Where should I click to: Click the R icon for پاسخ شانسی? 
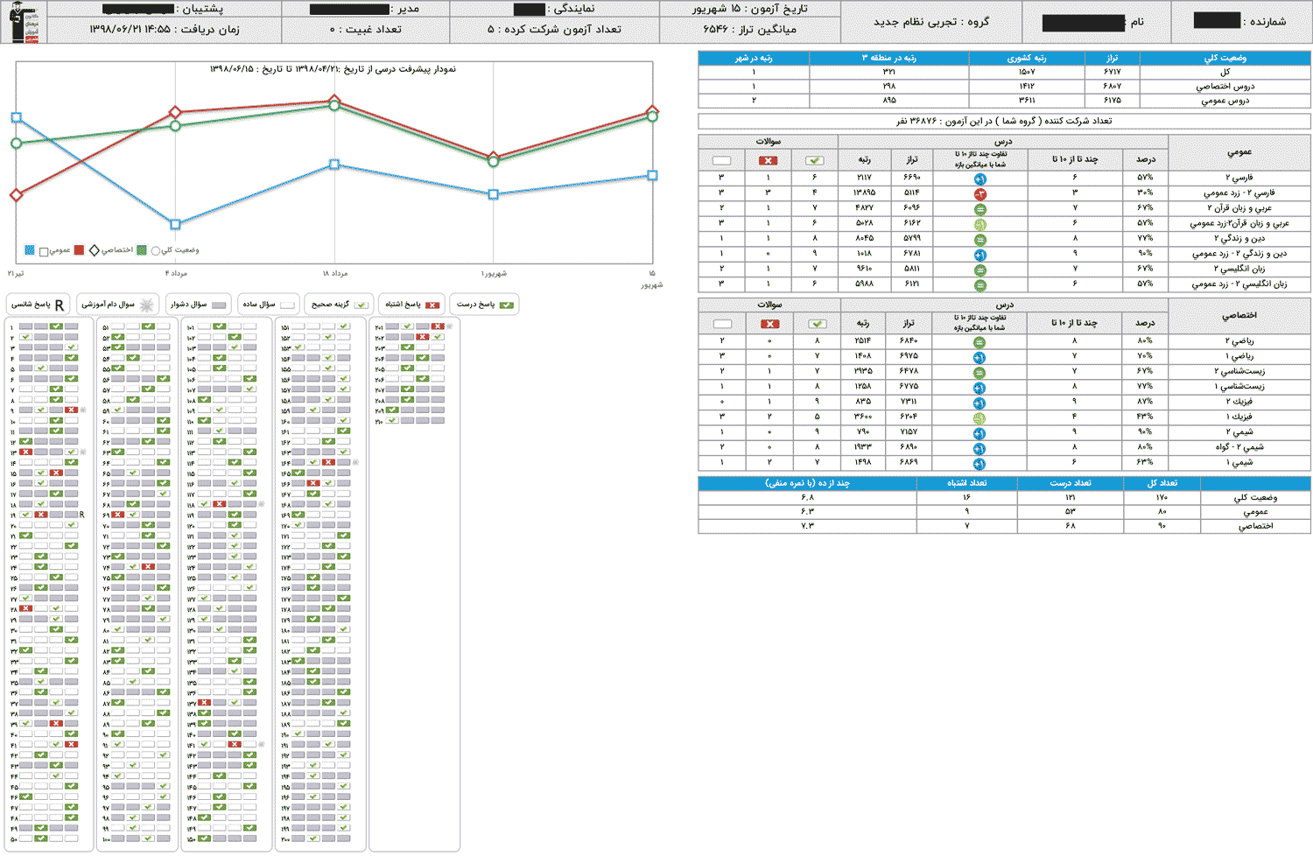coord(60,305)
